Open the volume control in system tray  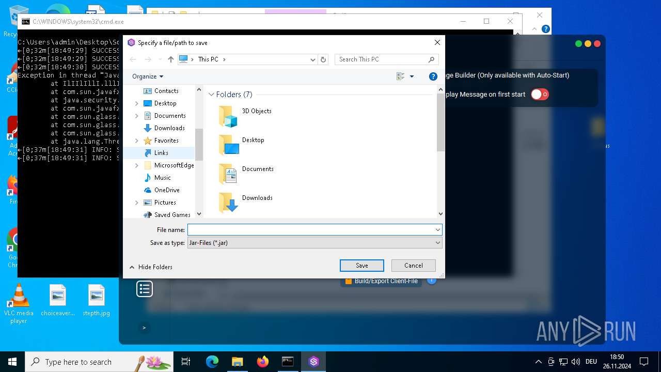pyautogui.click(x=576, y=362)
